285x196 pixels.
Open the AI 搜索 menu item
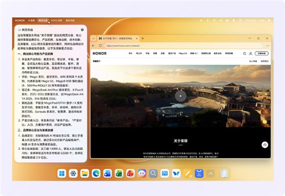(x=31, y=20)
